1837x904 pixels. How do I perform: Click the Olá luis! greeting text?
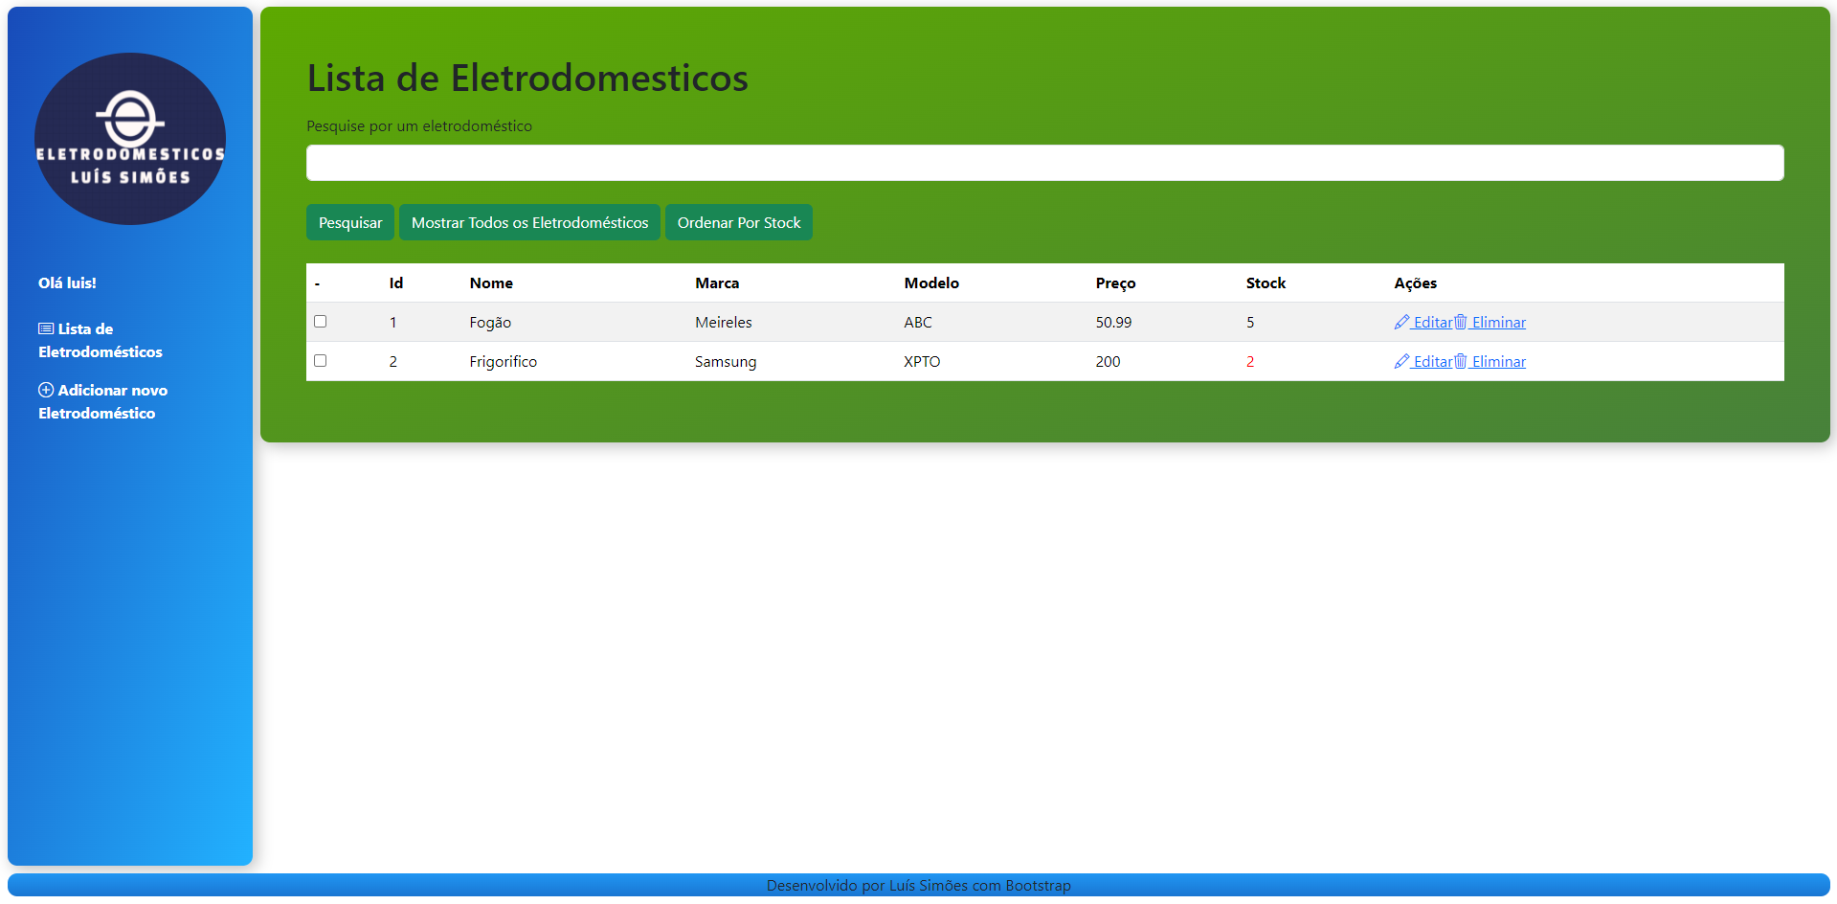click(x=67, y=283)
